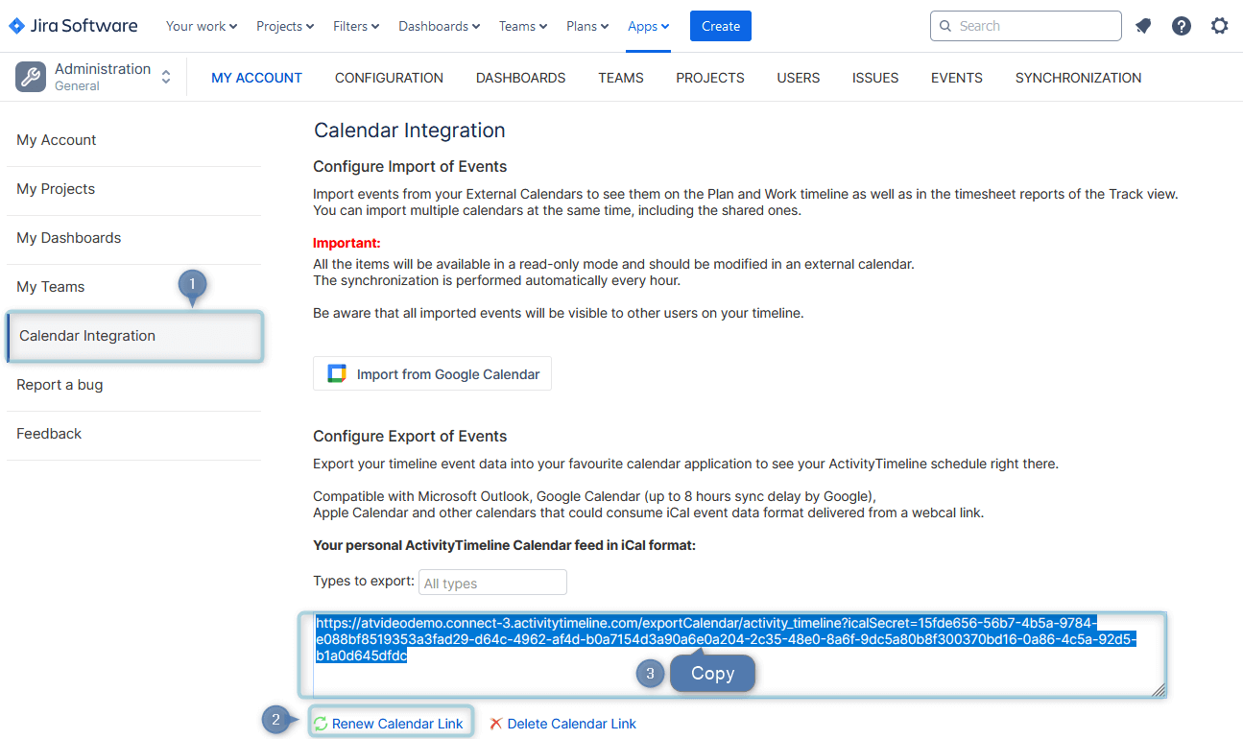Click the Configure Export of Events heading
Image resolution: width=1243 pixels, height=739 pixels.
pyautogui.click(x=410, y=436)
